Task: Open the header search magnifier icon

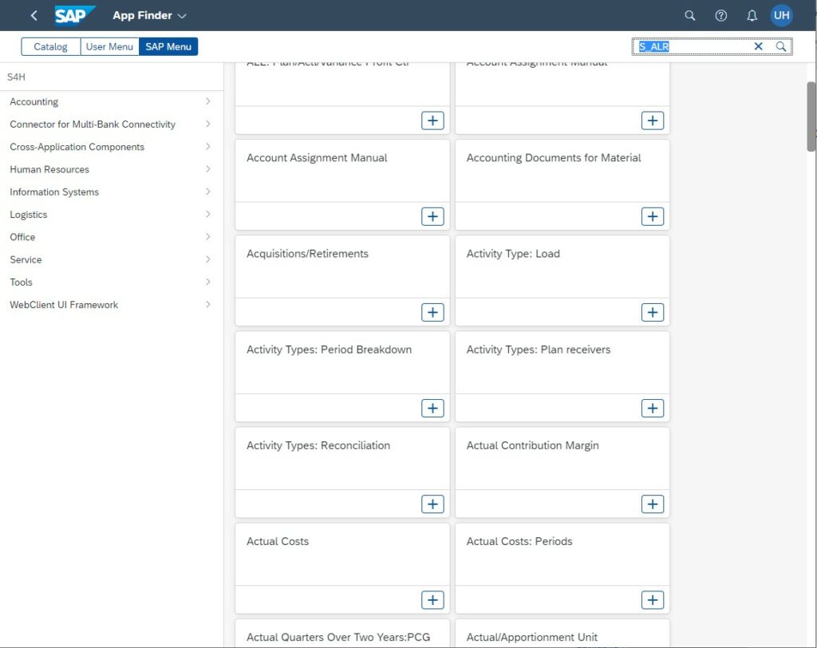Action: click(x=690, y=15)
